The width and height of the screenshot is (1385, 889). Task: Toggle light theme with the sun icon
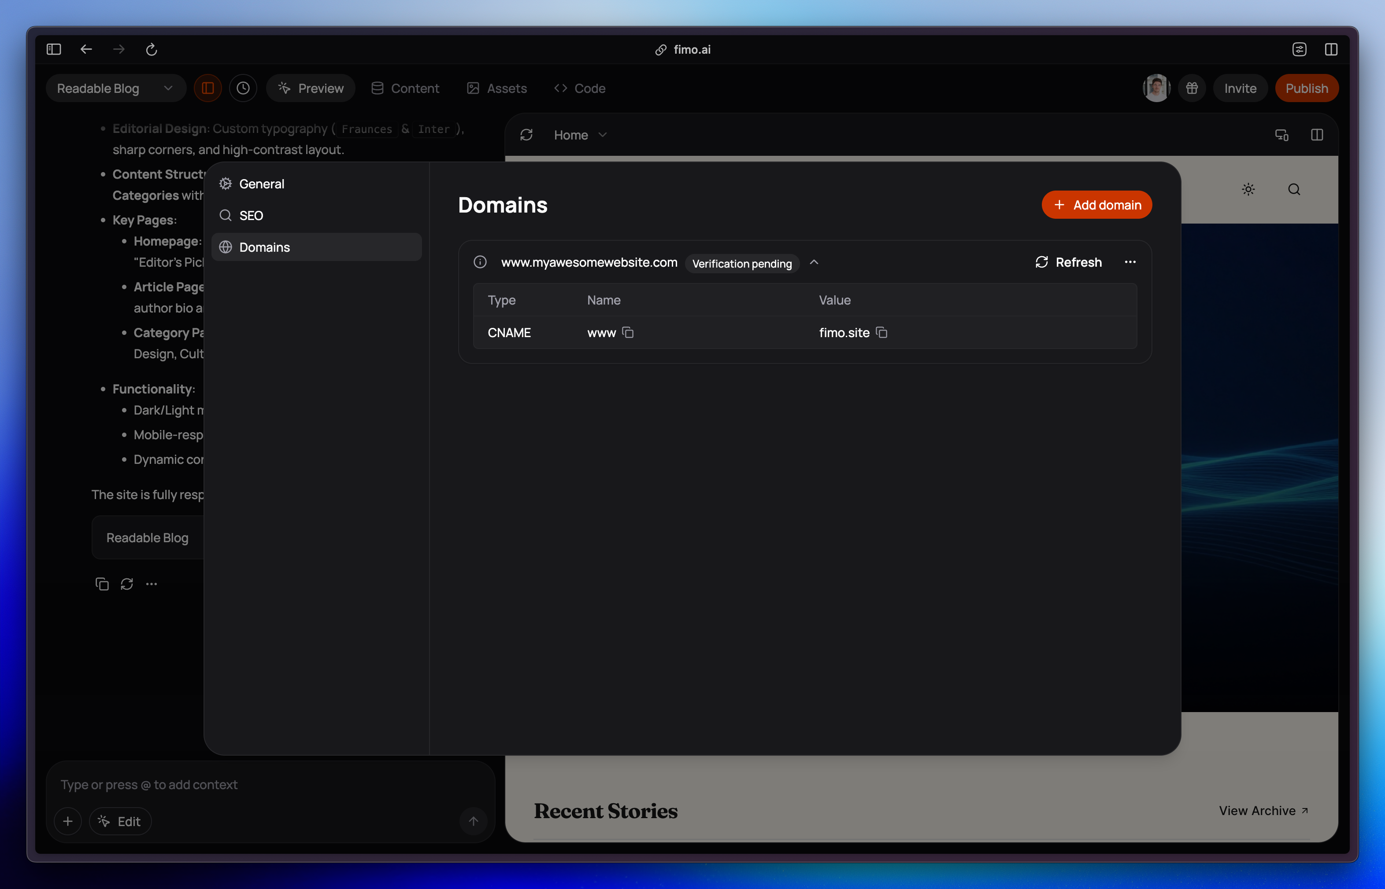point(1248,189)
